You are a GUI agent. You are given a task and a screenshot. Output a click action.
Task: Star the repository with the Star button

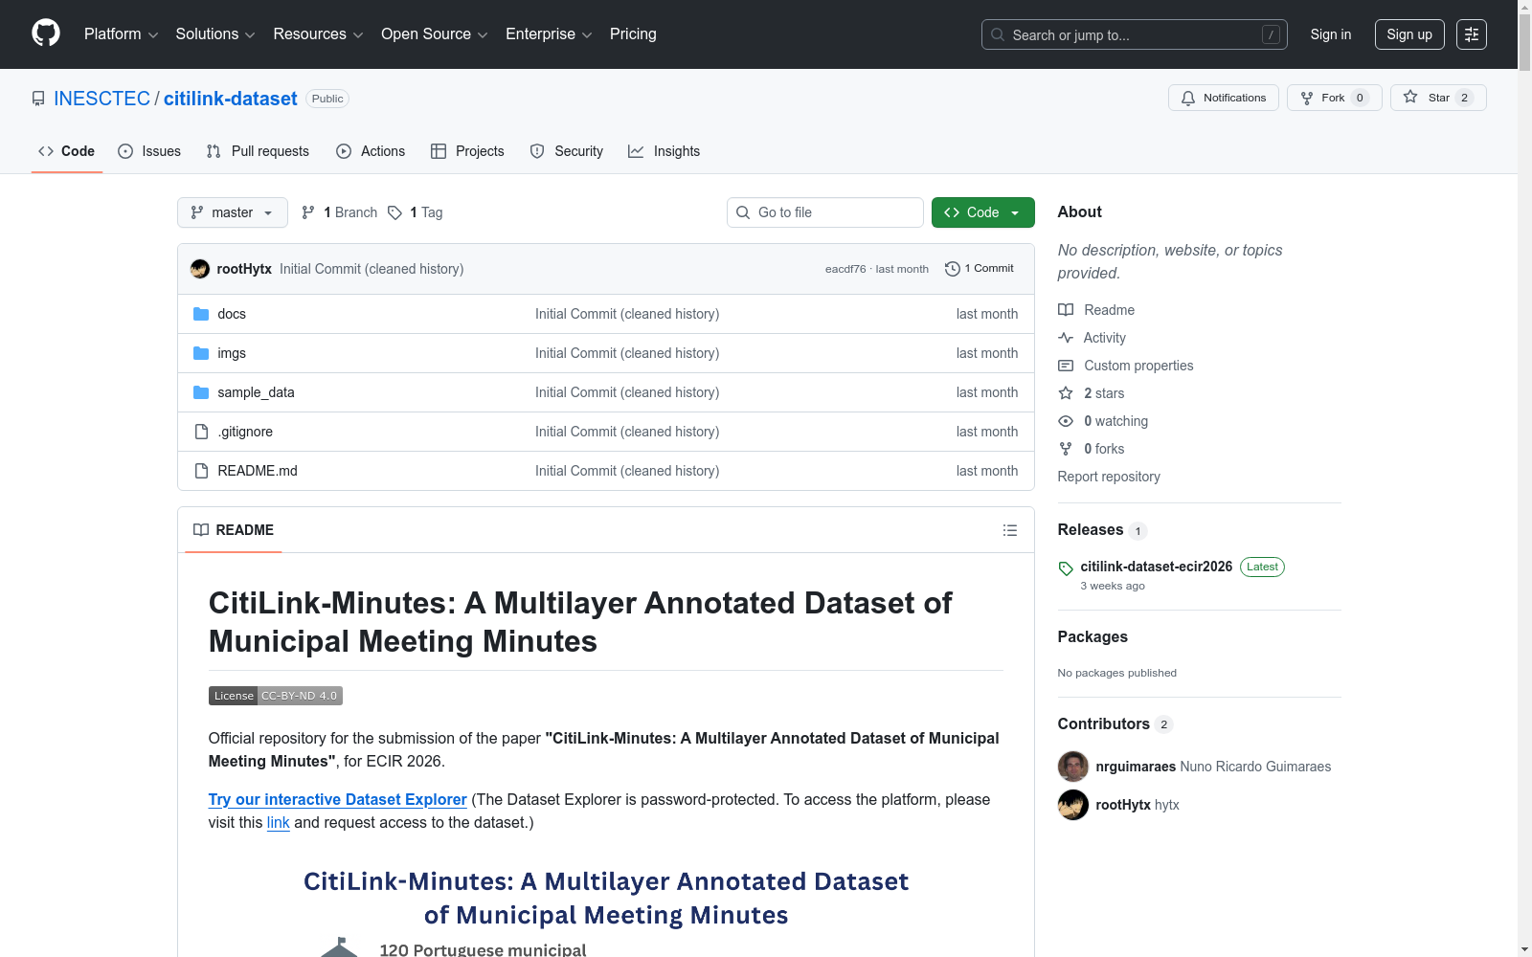tap(1438, 98)
